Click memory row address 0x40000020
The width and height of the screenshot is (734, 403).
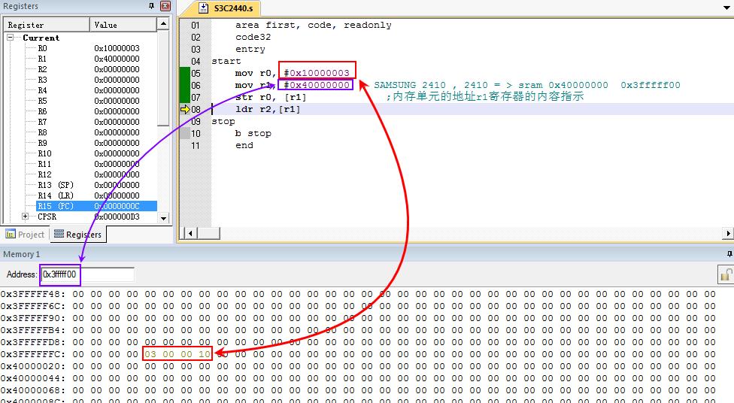click(x=33, y=366)
